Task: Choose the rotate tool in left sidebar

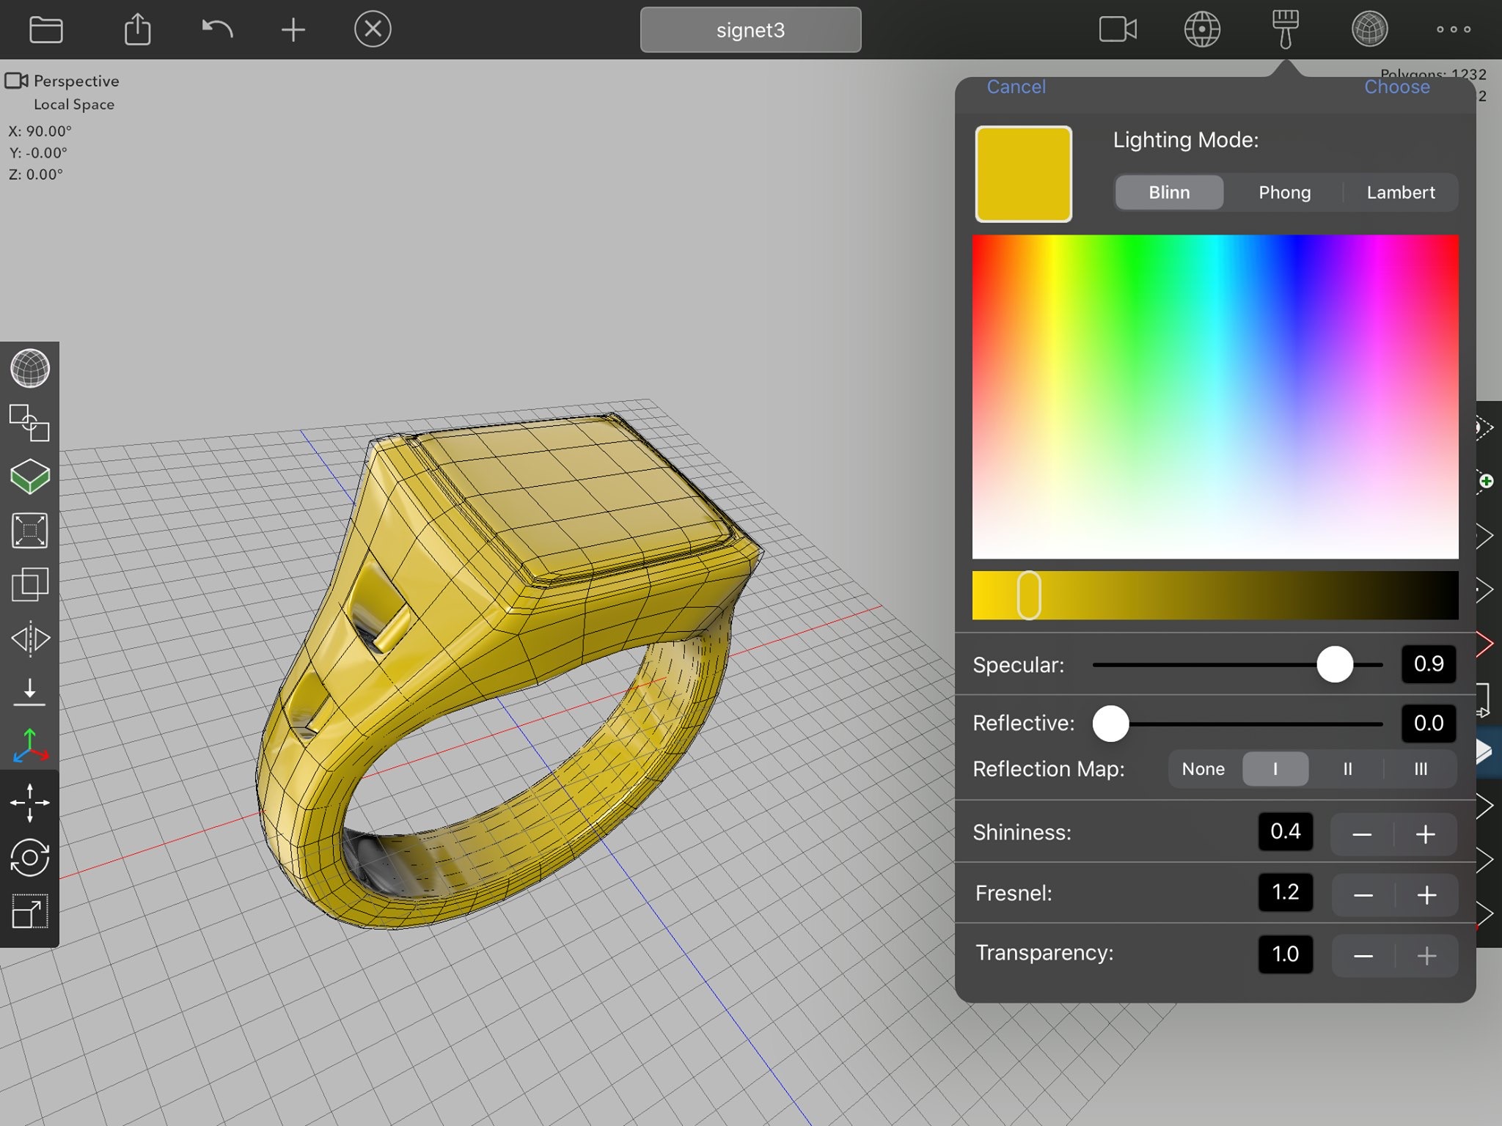Action: click(x=30, y=857)
